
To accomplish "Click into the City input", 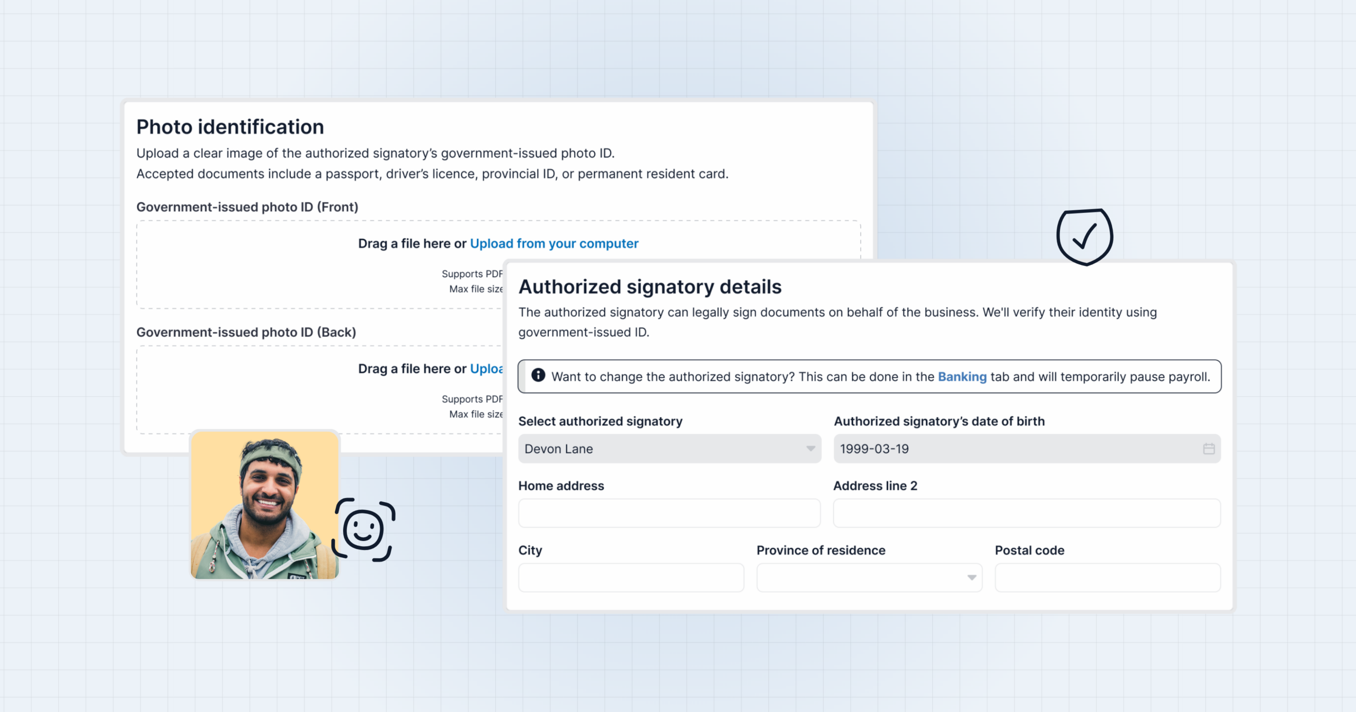I will point(631,577).
